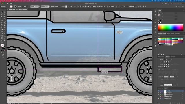
Task: Open the Effect menu
Action: tap(30, 1)
